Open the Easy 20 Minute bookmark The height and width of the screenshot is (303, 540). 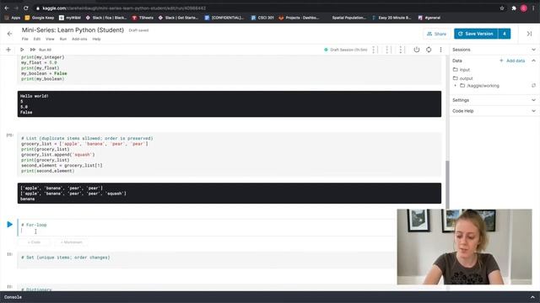click(391, 18)
